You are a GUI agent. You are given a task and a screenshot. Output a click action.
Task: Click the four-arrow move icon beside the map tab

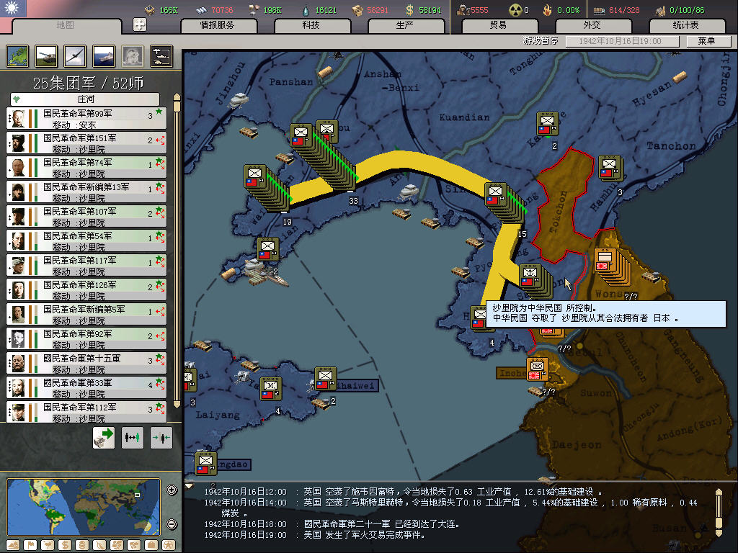coord(140,24)
